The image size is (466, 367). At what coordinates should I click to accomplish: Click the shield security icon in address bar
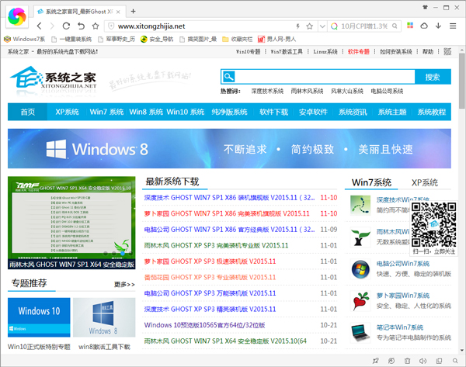[111, 26]
